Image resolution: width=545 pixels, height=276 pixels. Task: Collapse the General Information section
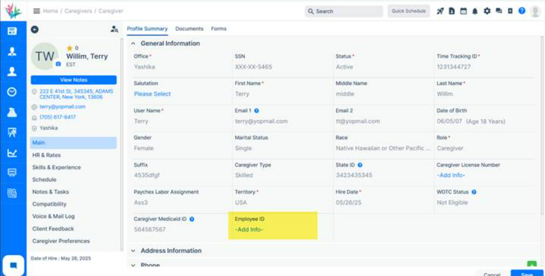click(133, 43)
